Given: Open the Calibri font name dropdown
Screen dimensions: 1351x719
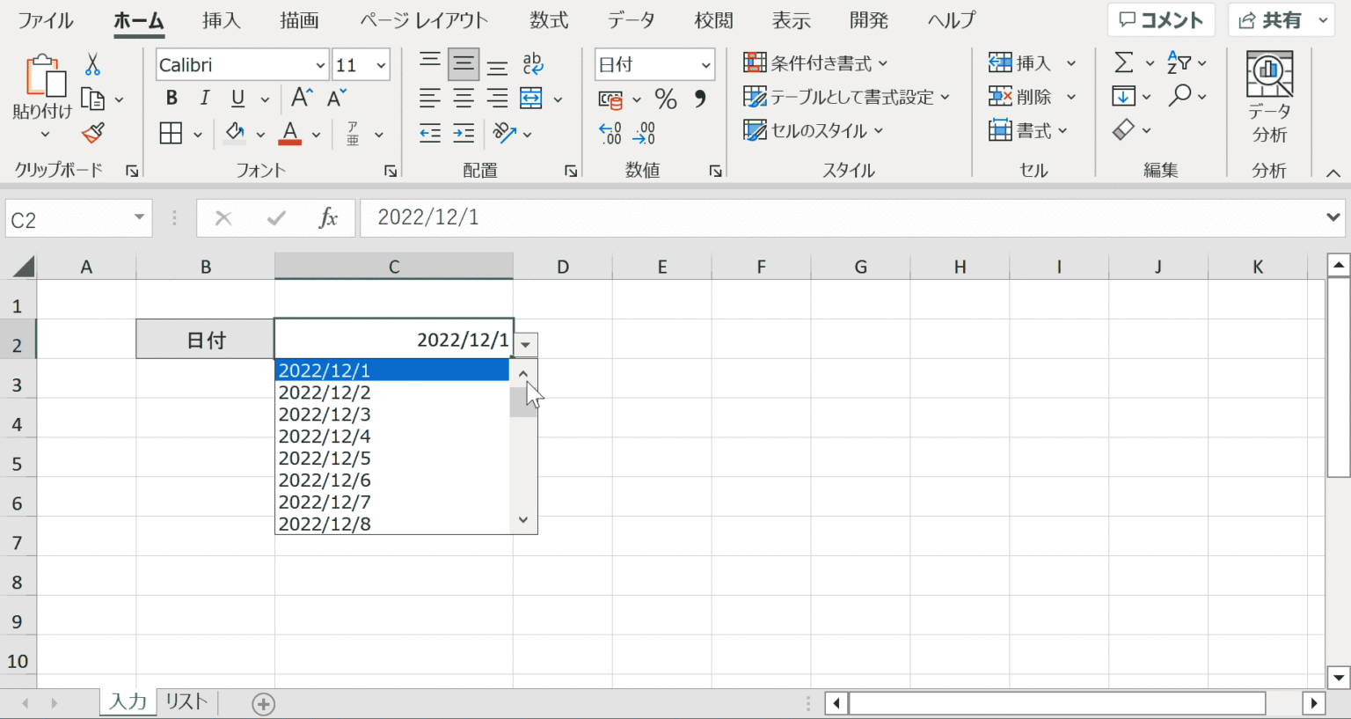Looking at the screenshot, I should [320, 65].
